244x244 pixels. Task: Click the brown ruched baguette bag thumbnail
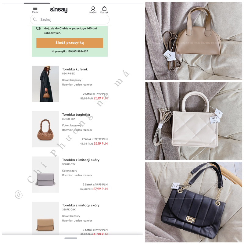click(45, 129)
